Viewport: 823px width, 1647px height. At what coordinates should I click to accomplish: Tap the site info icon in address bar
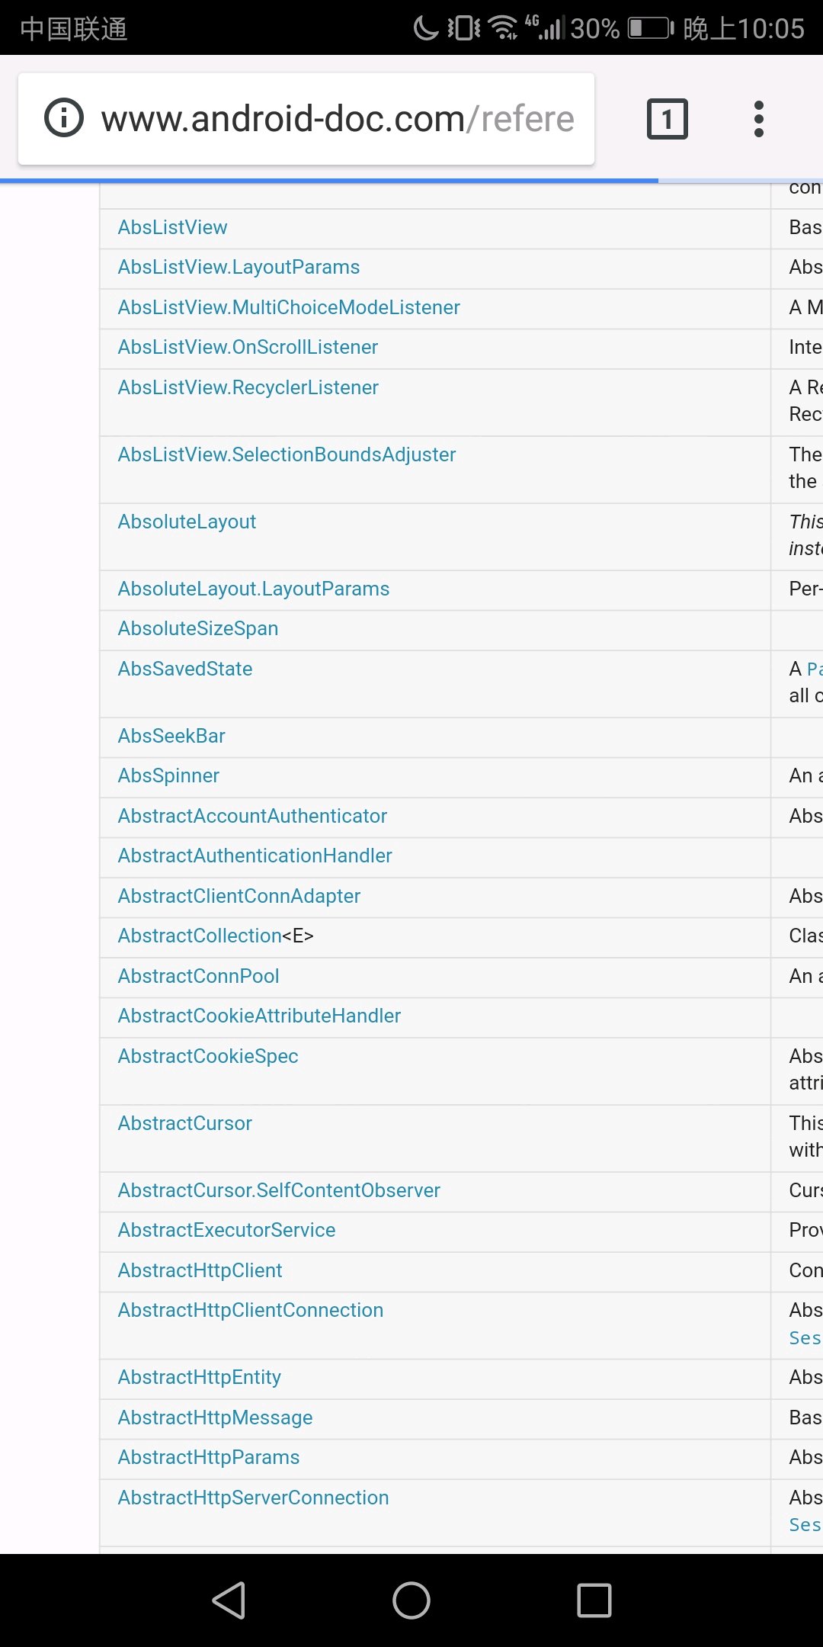pos(64,118)
